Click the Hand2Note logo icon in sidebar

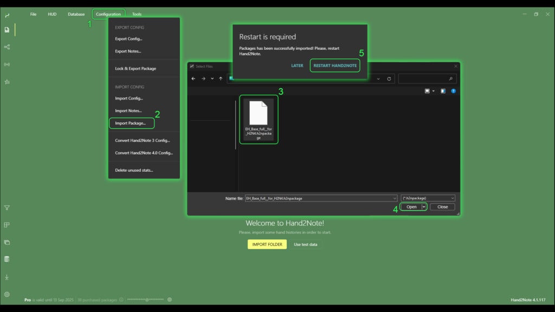pyautogui.click(x=7, y=15)
